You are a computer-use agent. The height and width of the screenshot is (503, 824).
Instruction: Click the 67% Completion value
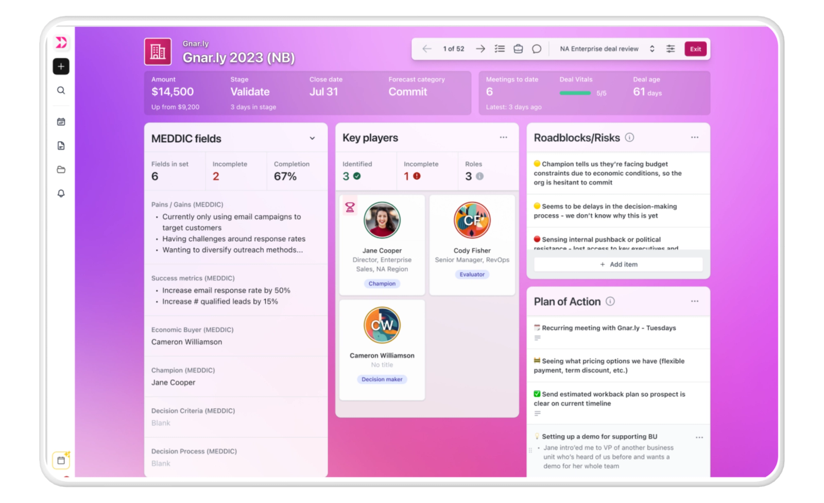pyautogui.click(x=285, y=176)
